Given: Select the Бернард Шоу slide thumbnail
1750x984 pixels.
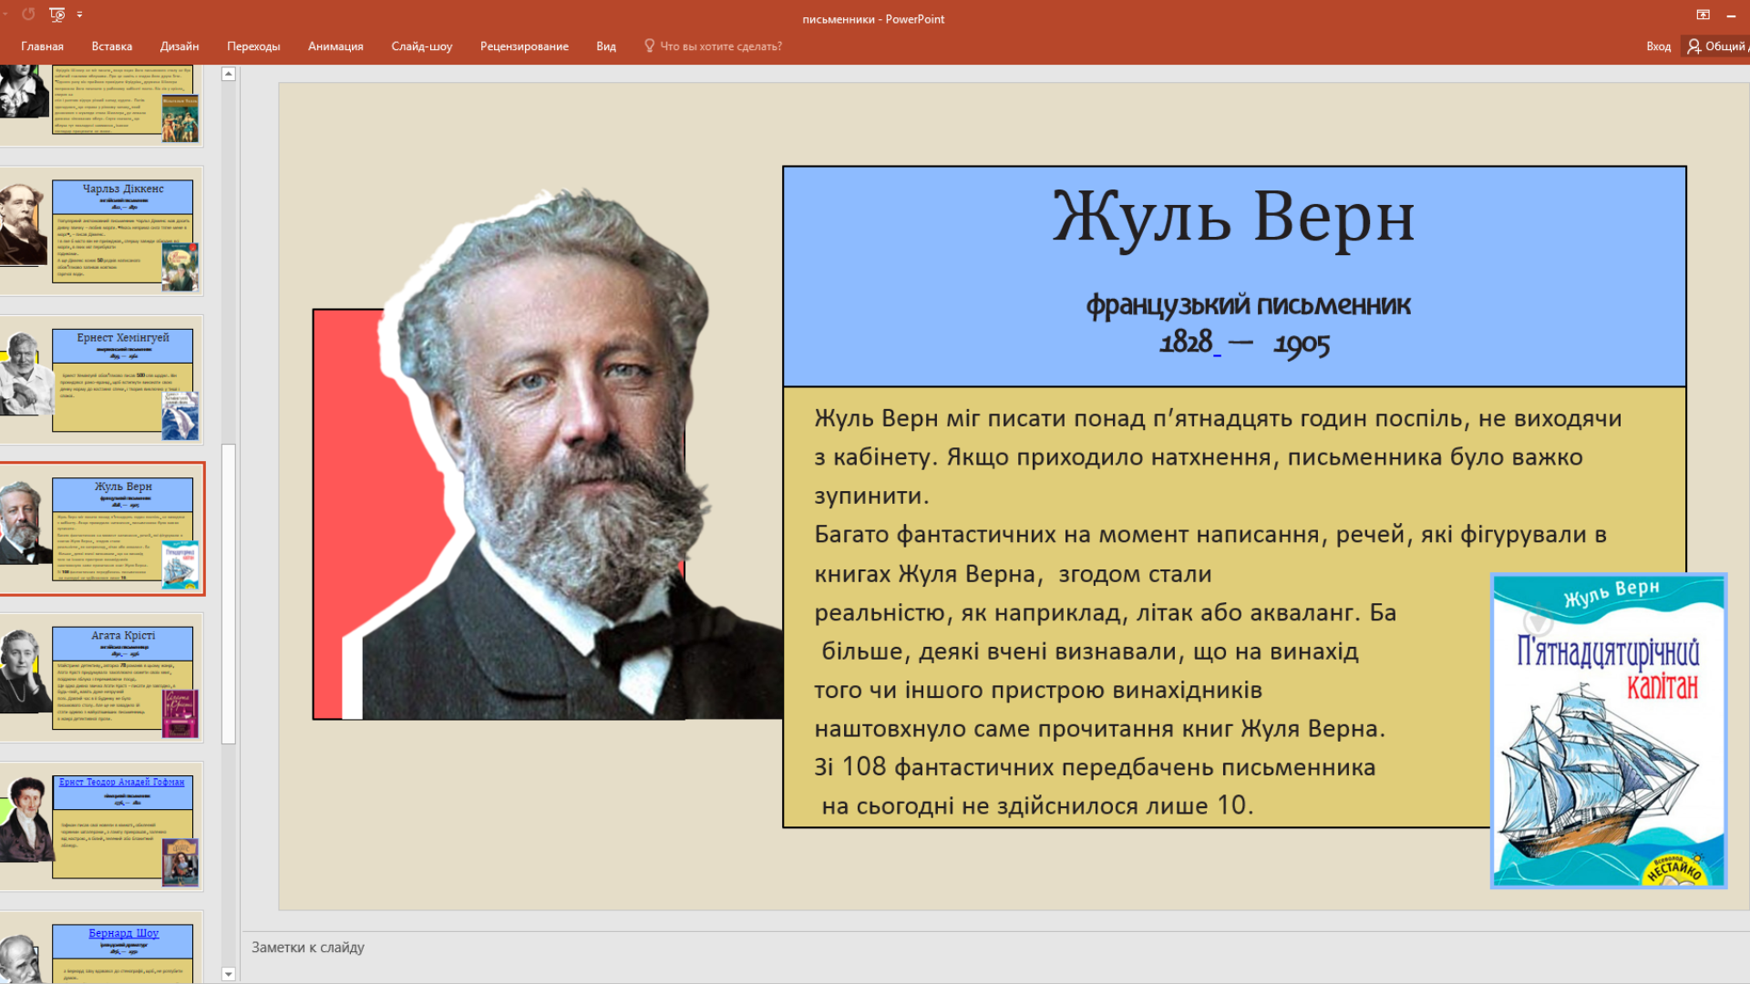Looking at the screenshot, I should [x=101, y=948].
